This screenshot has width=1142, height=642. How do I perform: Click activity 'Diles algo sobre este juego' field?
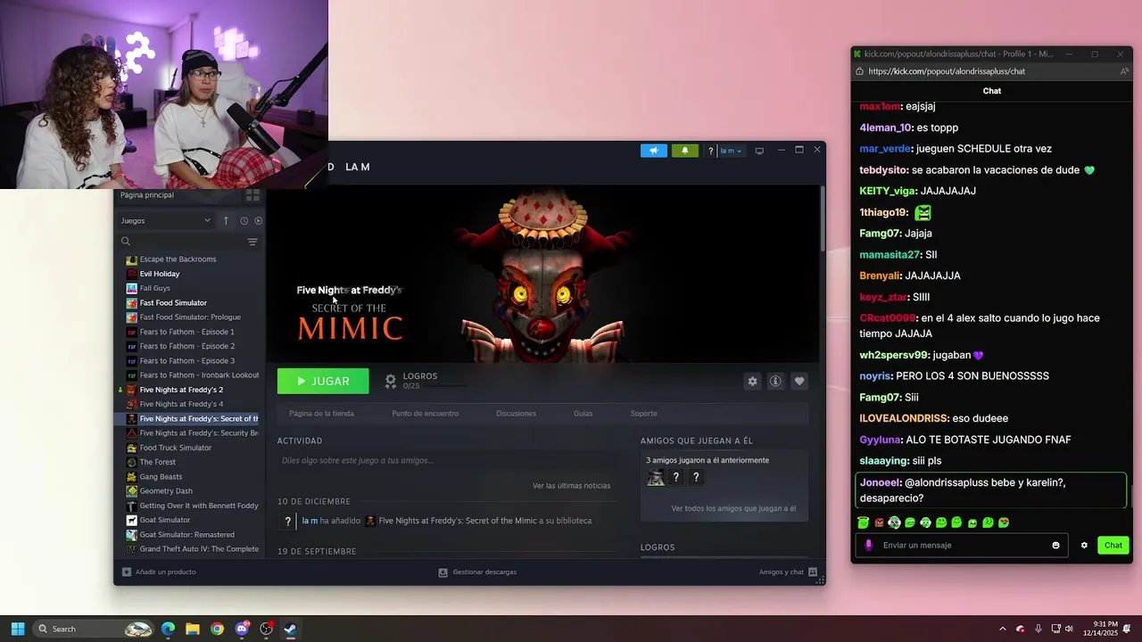(446, 461)
